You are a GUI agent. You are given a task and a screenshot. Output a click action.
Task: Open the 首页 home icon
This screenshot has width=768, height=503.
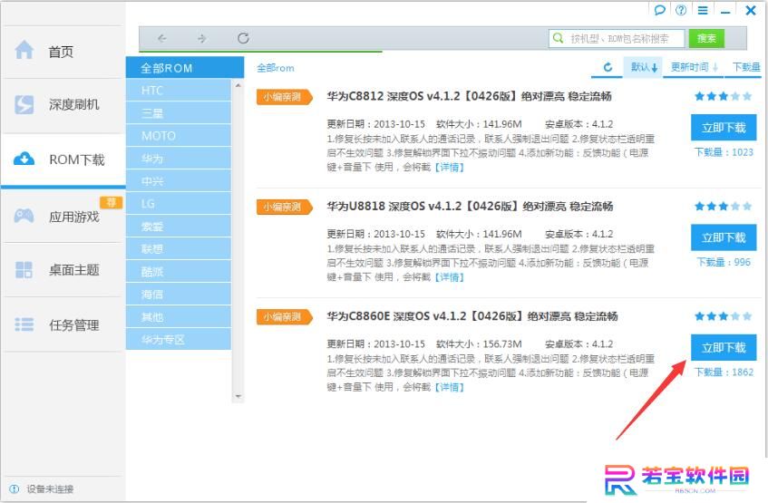(x=24, y=50)
